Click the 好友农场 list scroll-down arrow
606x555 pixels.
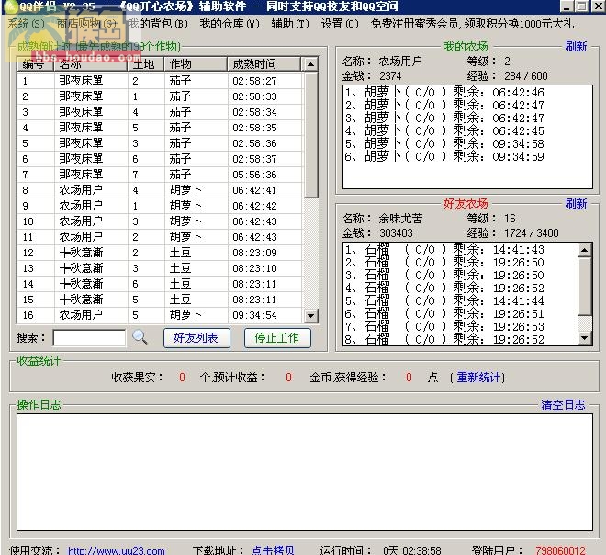point(584,338)
